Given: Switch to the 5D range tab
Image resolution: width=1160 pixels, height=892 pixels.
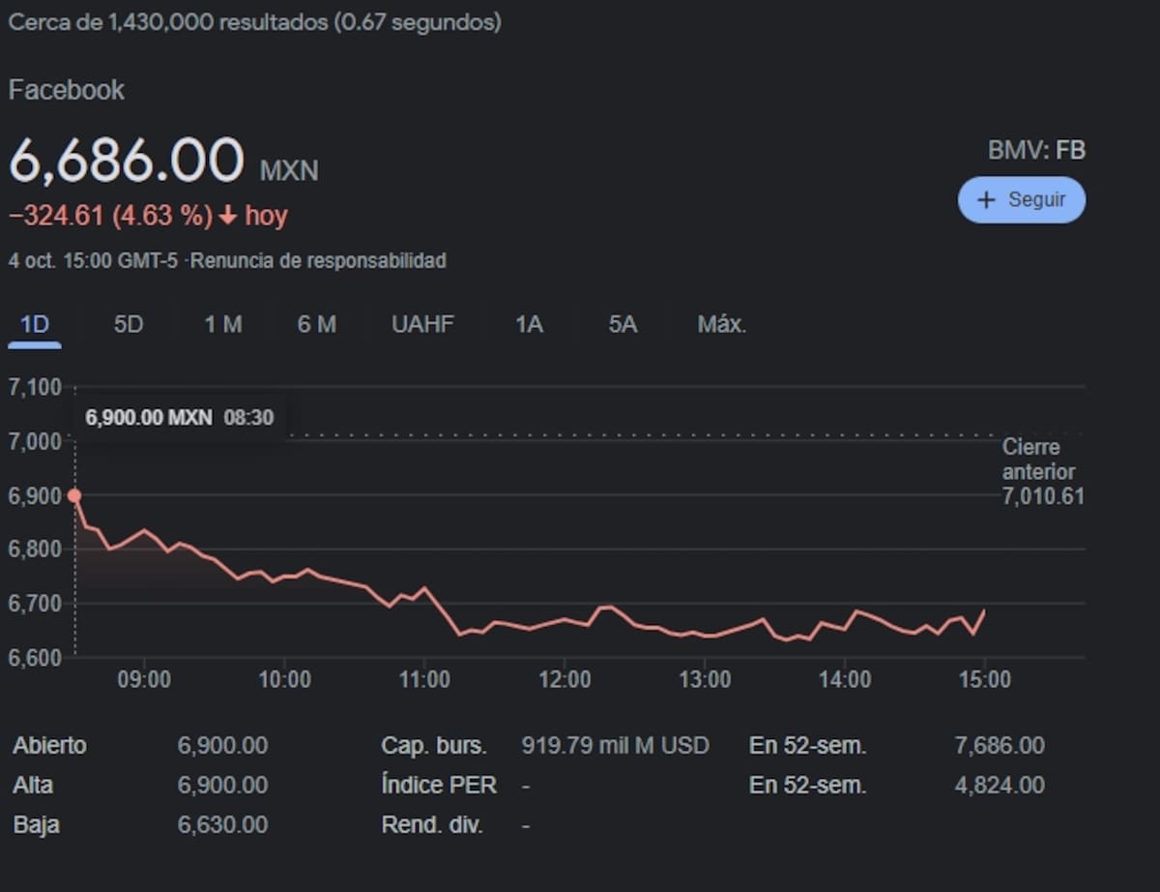Looking at the screenshot, I should [x=128, y=325].
